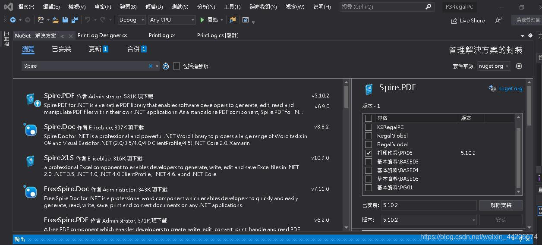Click the 解除安裝 uninstall button
542x245 pixels.
pos(501,205)
